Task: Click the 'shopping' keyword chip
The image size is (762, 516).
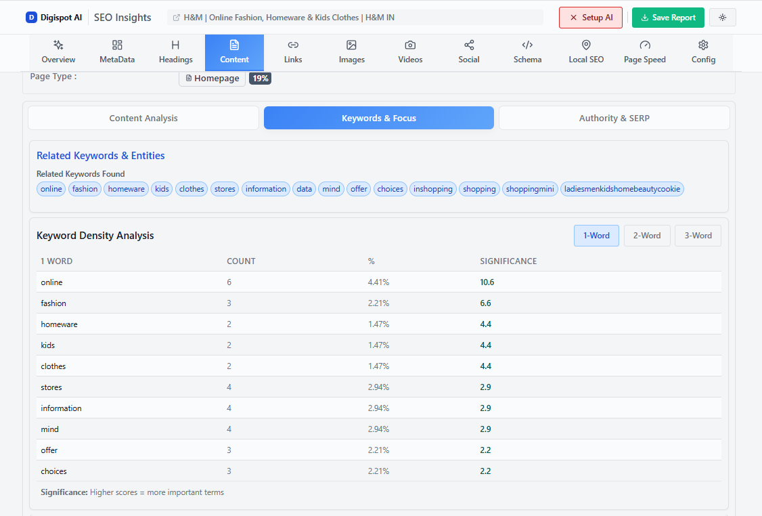Action: point(479,189)
